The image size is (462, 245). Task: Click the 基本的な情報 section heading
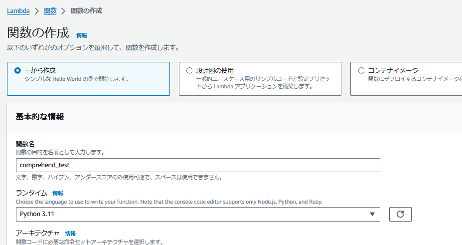[40, 117]
